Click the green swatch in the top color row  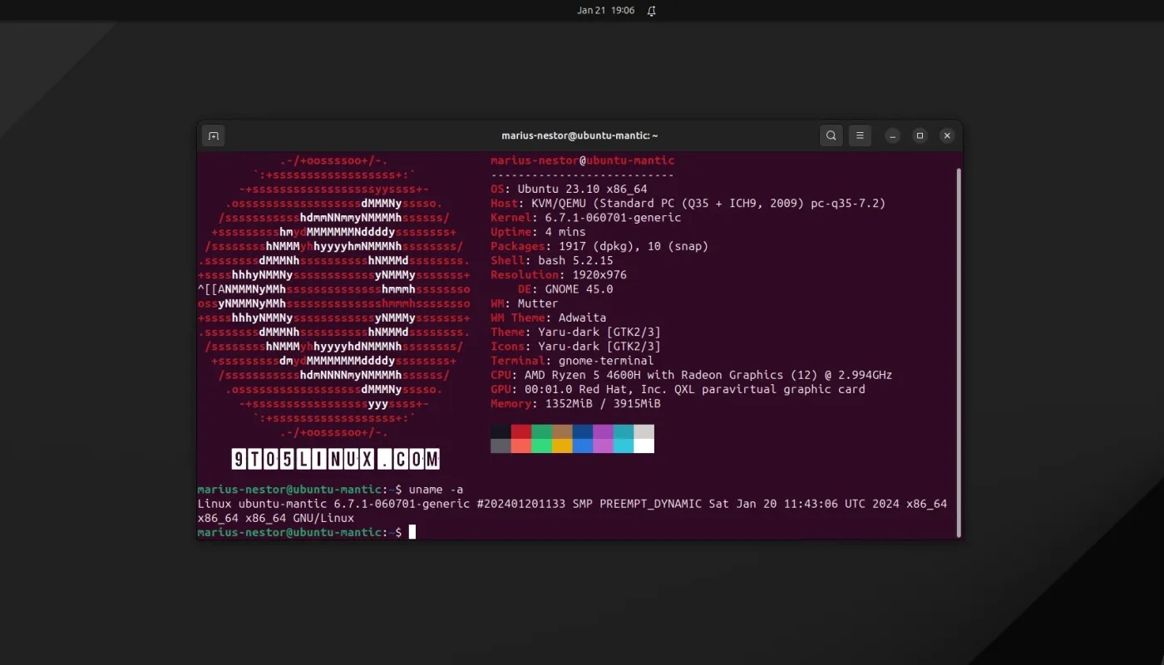[x=541, y=431]
